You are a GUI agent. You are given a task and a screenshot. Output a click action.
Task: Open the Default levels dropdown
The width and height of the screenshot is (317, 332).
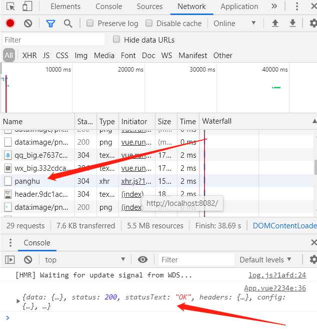265,259
